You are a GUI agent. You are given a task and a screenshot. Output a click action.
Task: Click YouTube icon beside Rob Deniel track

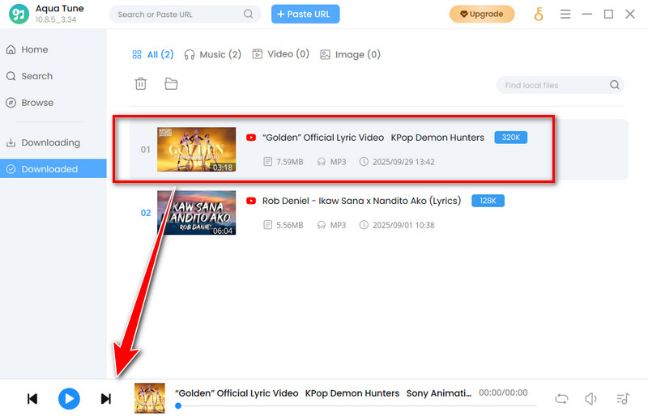[251, 201]
